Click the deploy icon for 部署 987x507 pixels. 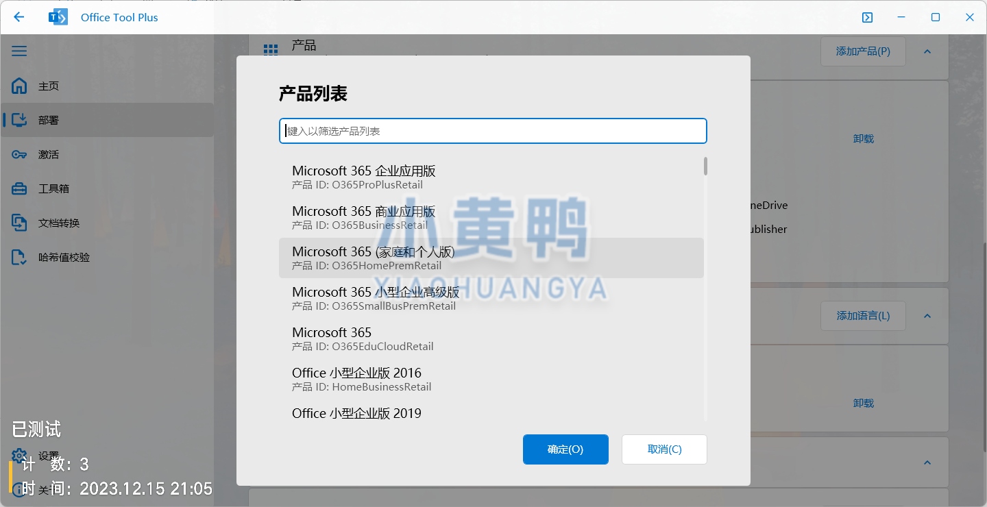(x=19, y=120)
